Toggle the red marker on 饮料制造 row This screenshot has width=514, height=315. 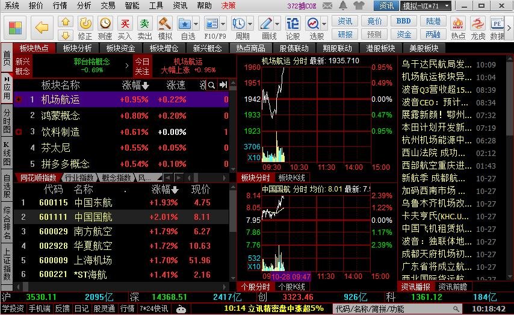click(x=19, y=132)
